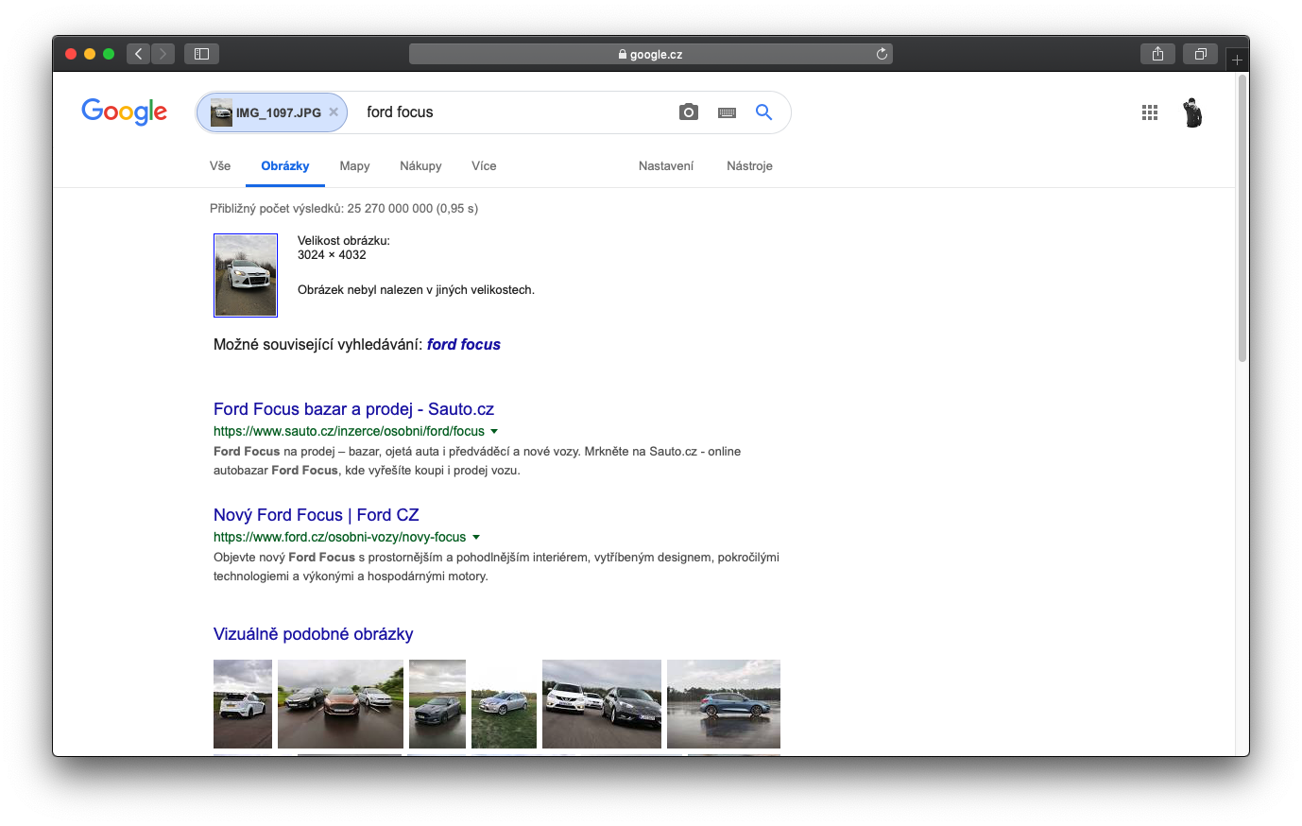The width and height of the screenshot is (1302, 826).
Task: Open Ford Focus bazar a prodej - Sauto.cz
Action: coord(353,409)
